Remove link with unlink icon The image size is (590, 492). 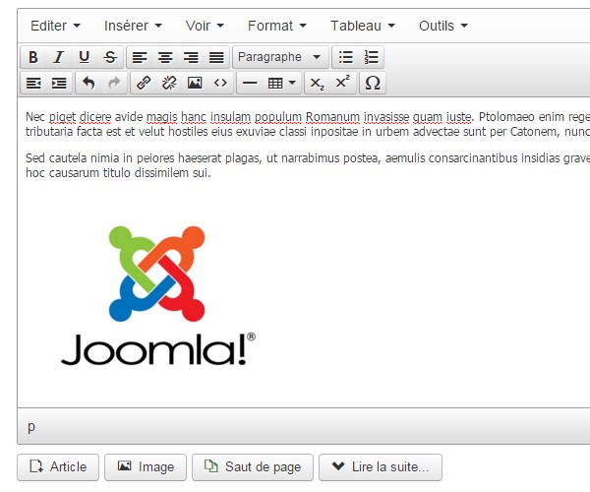point(169,83)
